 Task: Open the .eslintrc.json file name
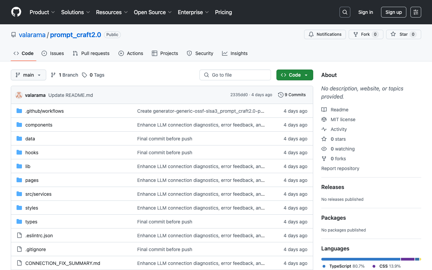click(39, 236)
